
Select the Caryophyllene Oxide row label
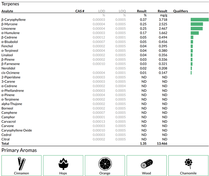tap(17, 130)
